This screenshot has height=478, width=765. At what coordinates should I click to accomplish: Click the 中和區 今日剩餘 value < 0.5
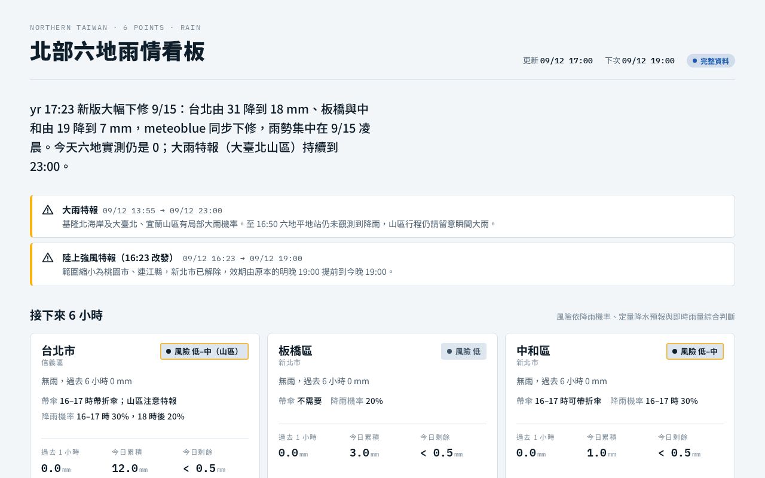coord(675,454)
